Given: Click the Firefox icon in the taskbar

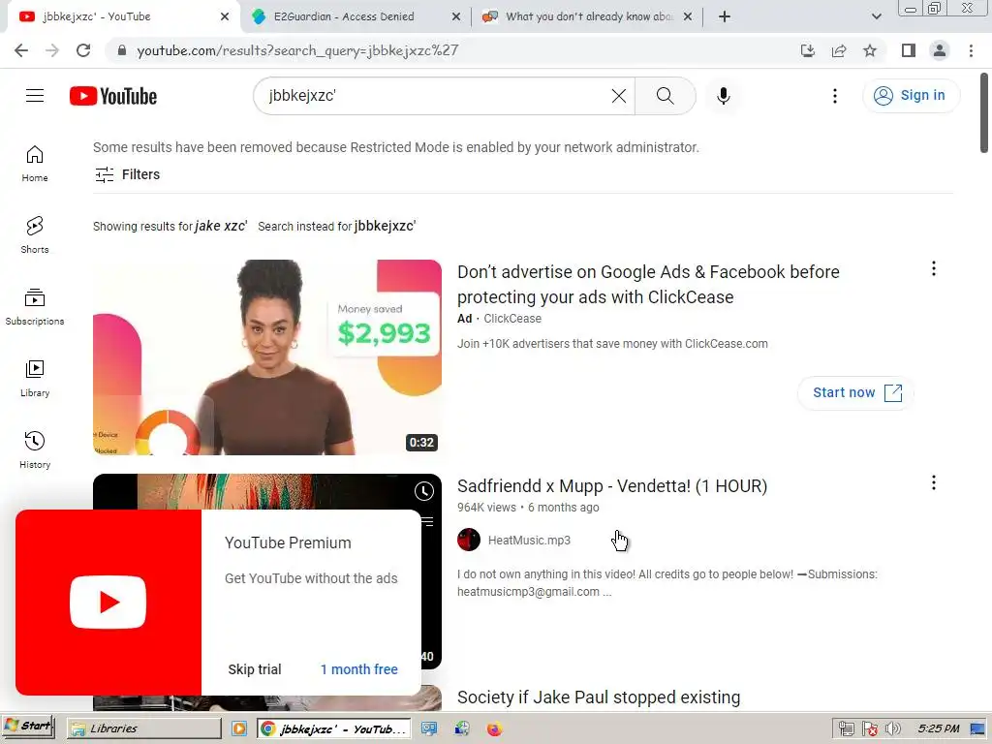Looking at the screenshot, I should coord(494,728).
